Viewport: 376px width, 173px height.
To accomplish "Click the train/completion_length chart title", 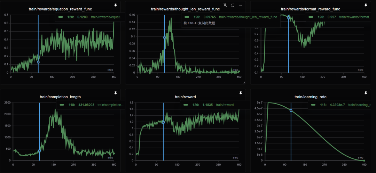I will [x=60, y=97].
